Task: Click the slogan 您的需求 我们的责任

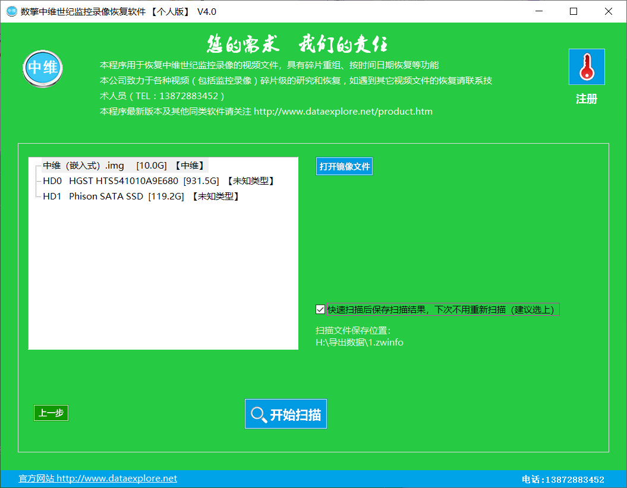Action: [297, 44]
